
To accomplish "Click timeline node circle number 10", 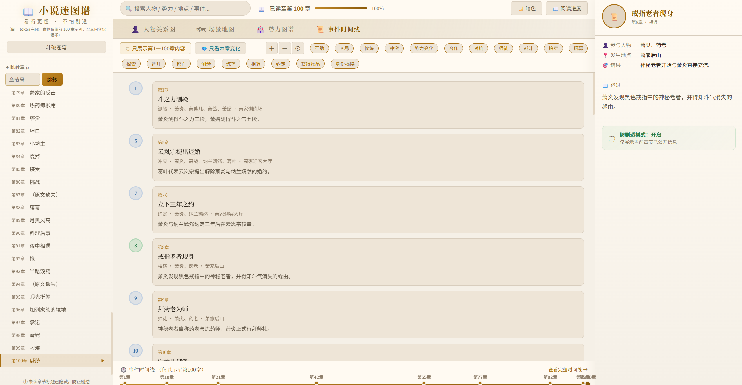I will click(135, 351).
